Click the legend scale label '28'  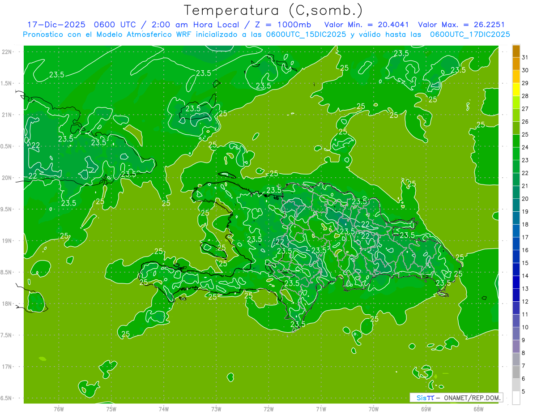click(525, 96)
